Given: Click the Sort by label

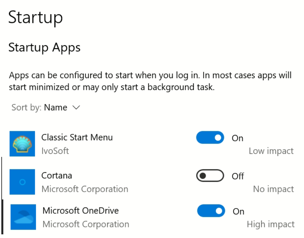Looking at the screenshot, I should (x=26, y=108).
